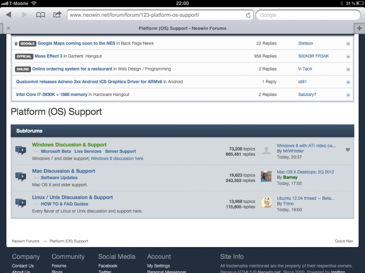Viewport: 365px width, 273px height.
Task: Focus the URL address field
Action: coord(160,15)
